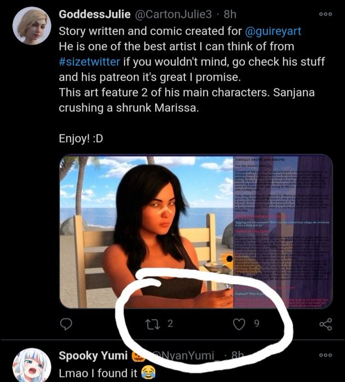Click the share icon under the tweet

(x=325, y=324)
